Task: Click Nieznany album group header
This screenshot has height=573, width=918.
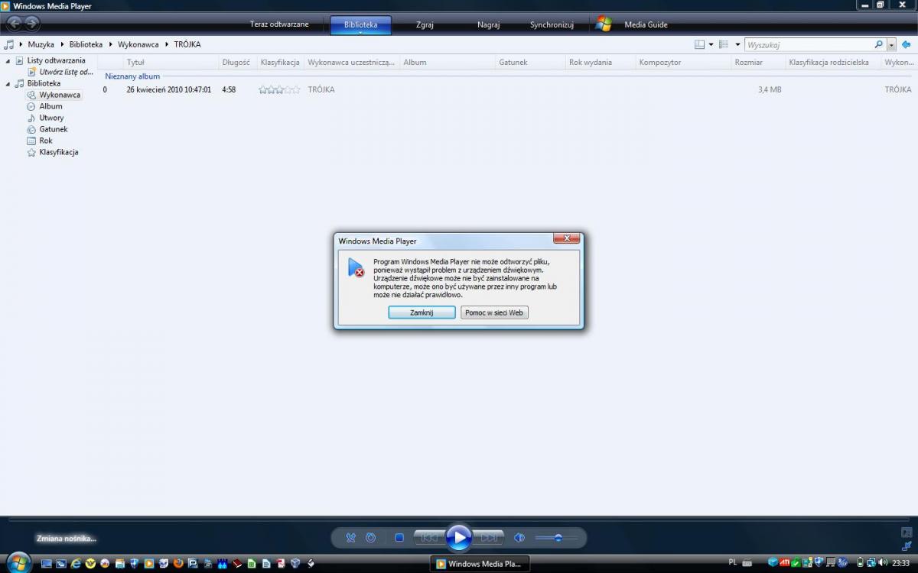Action: click(132, 76)
